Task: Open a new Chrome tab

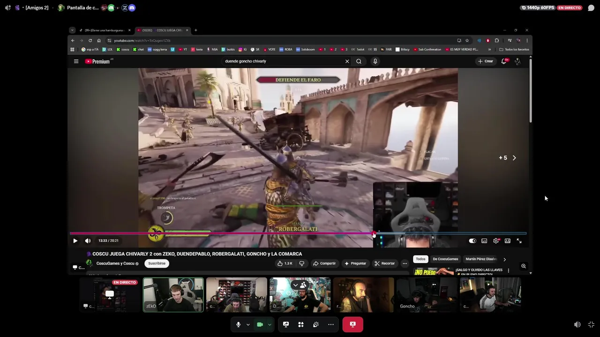Action: pyautogui.click(x=195, y=30)
